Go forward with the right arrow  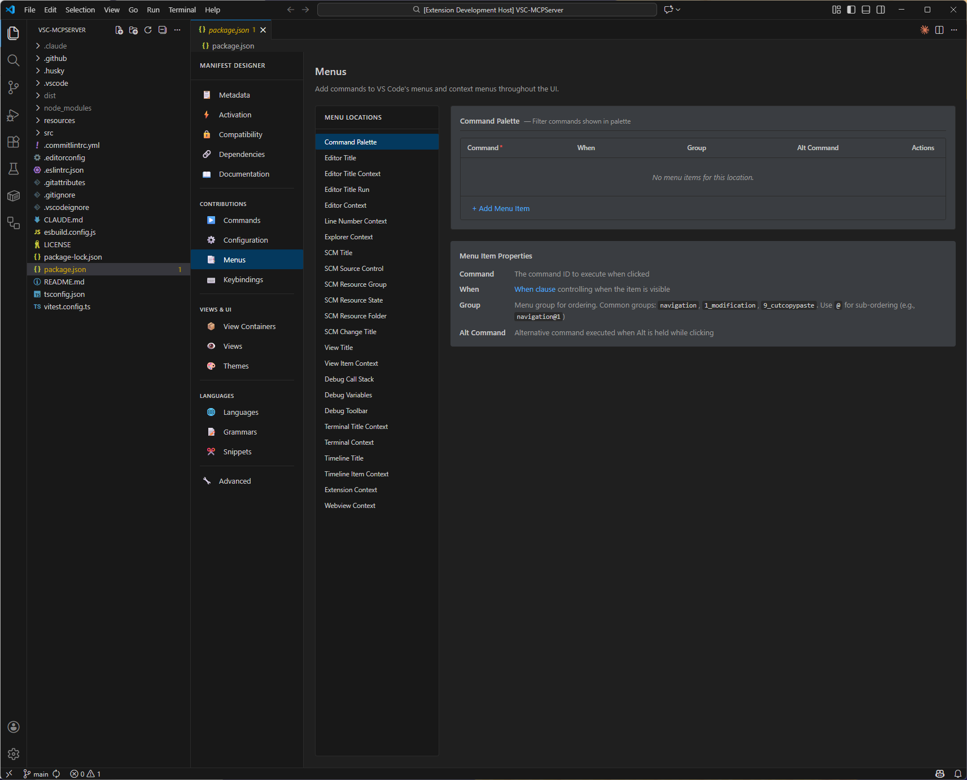(x=305, y=10)
